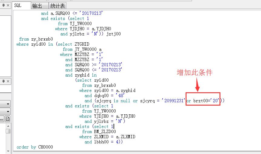Viewport: 261px width, 154px height.
Task: Click the left panel scrollbar thumb
Action: tap(8, 131)
